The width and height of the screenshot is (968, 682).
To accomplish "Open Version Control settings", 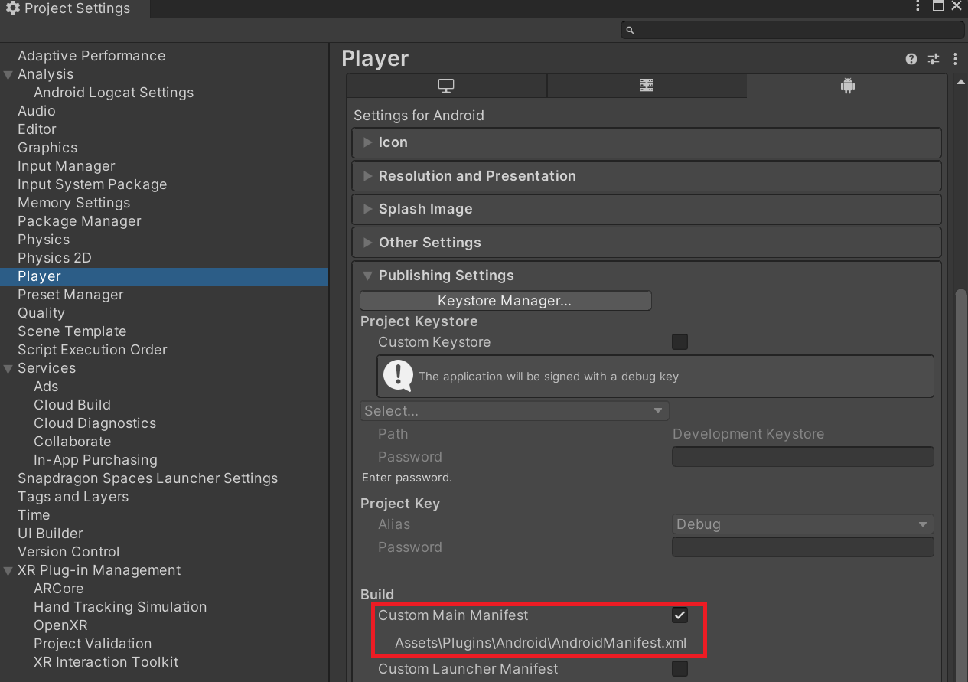I will pyautogui.click(x=69, y=552).
